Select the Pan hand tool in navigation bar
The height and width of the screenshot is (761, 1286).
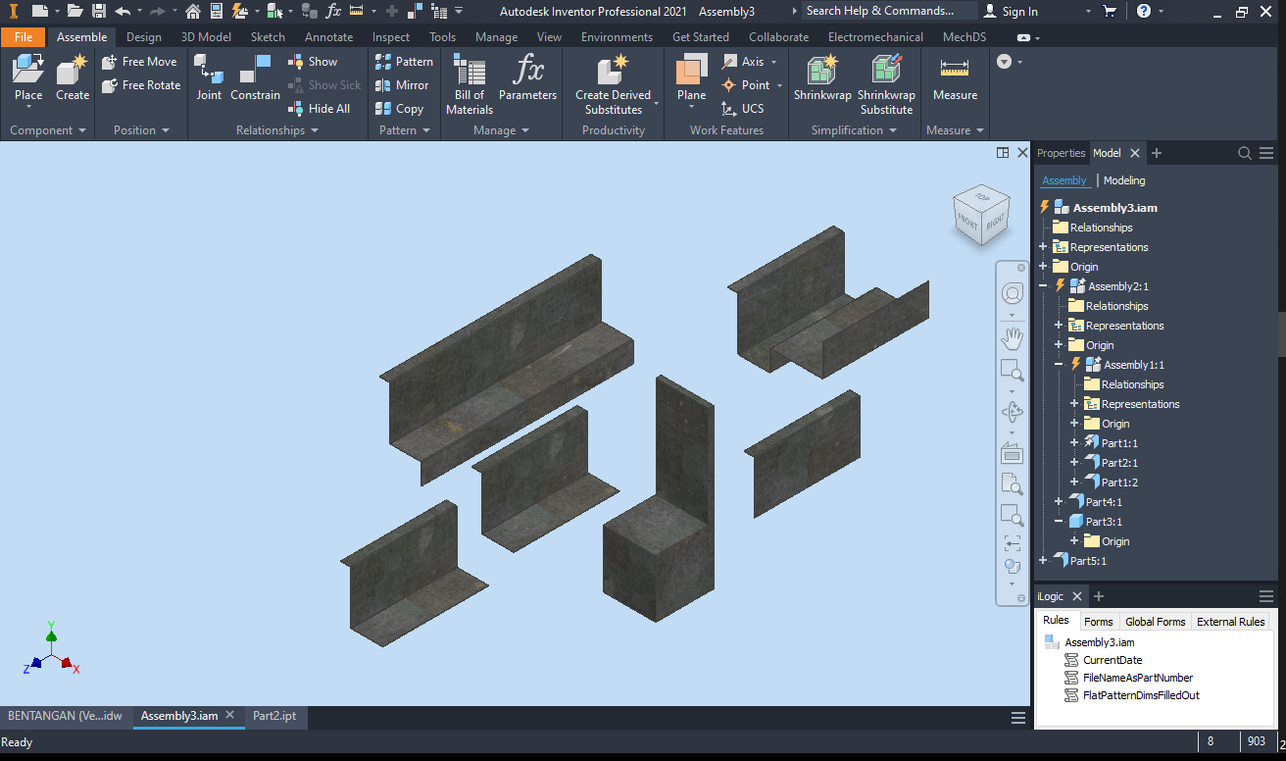[x=1013, y=338]
